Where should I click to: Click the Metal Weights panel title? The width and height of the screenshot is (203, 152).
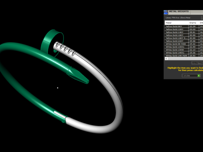[x=179, y=11]
